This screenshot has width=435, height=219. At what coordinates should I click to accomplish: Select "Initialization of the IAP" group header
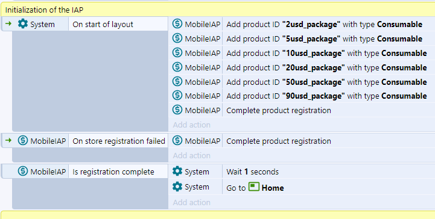tap(218, 10)
